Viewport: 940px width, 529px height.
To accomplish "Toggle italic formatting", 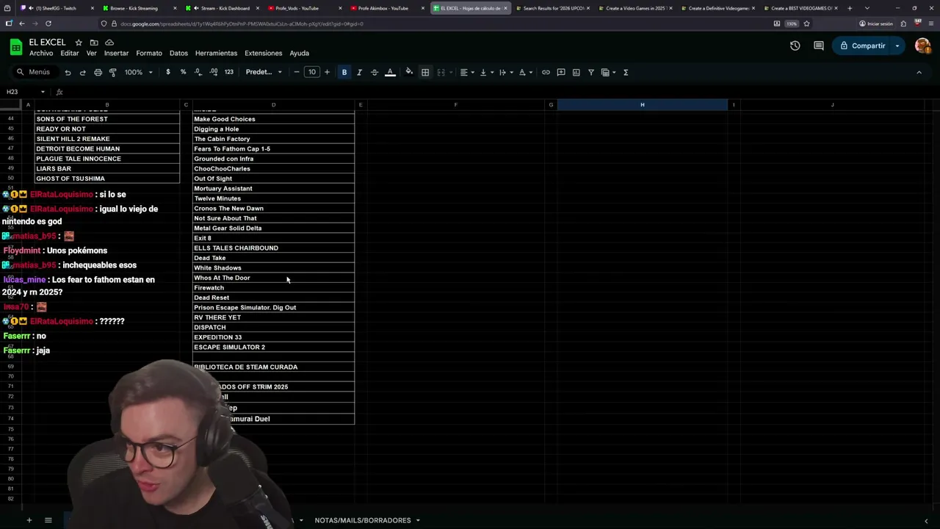I will click(359, 72).
